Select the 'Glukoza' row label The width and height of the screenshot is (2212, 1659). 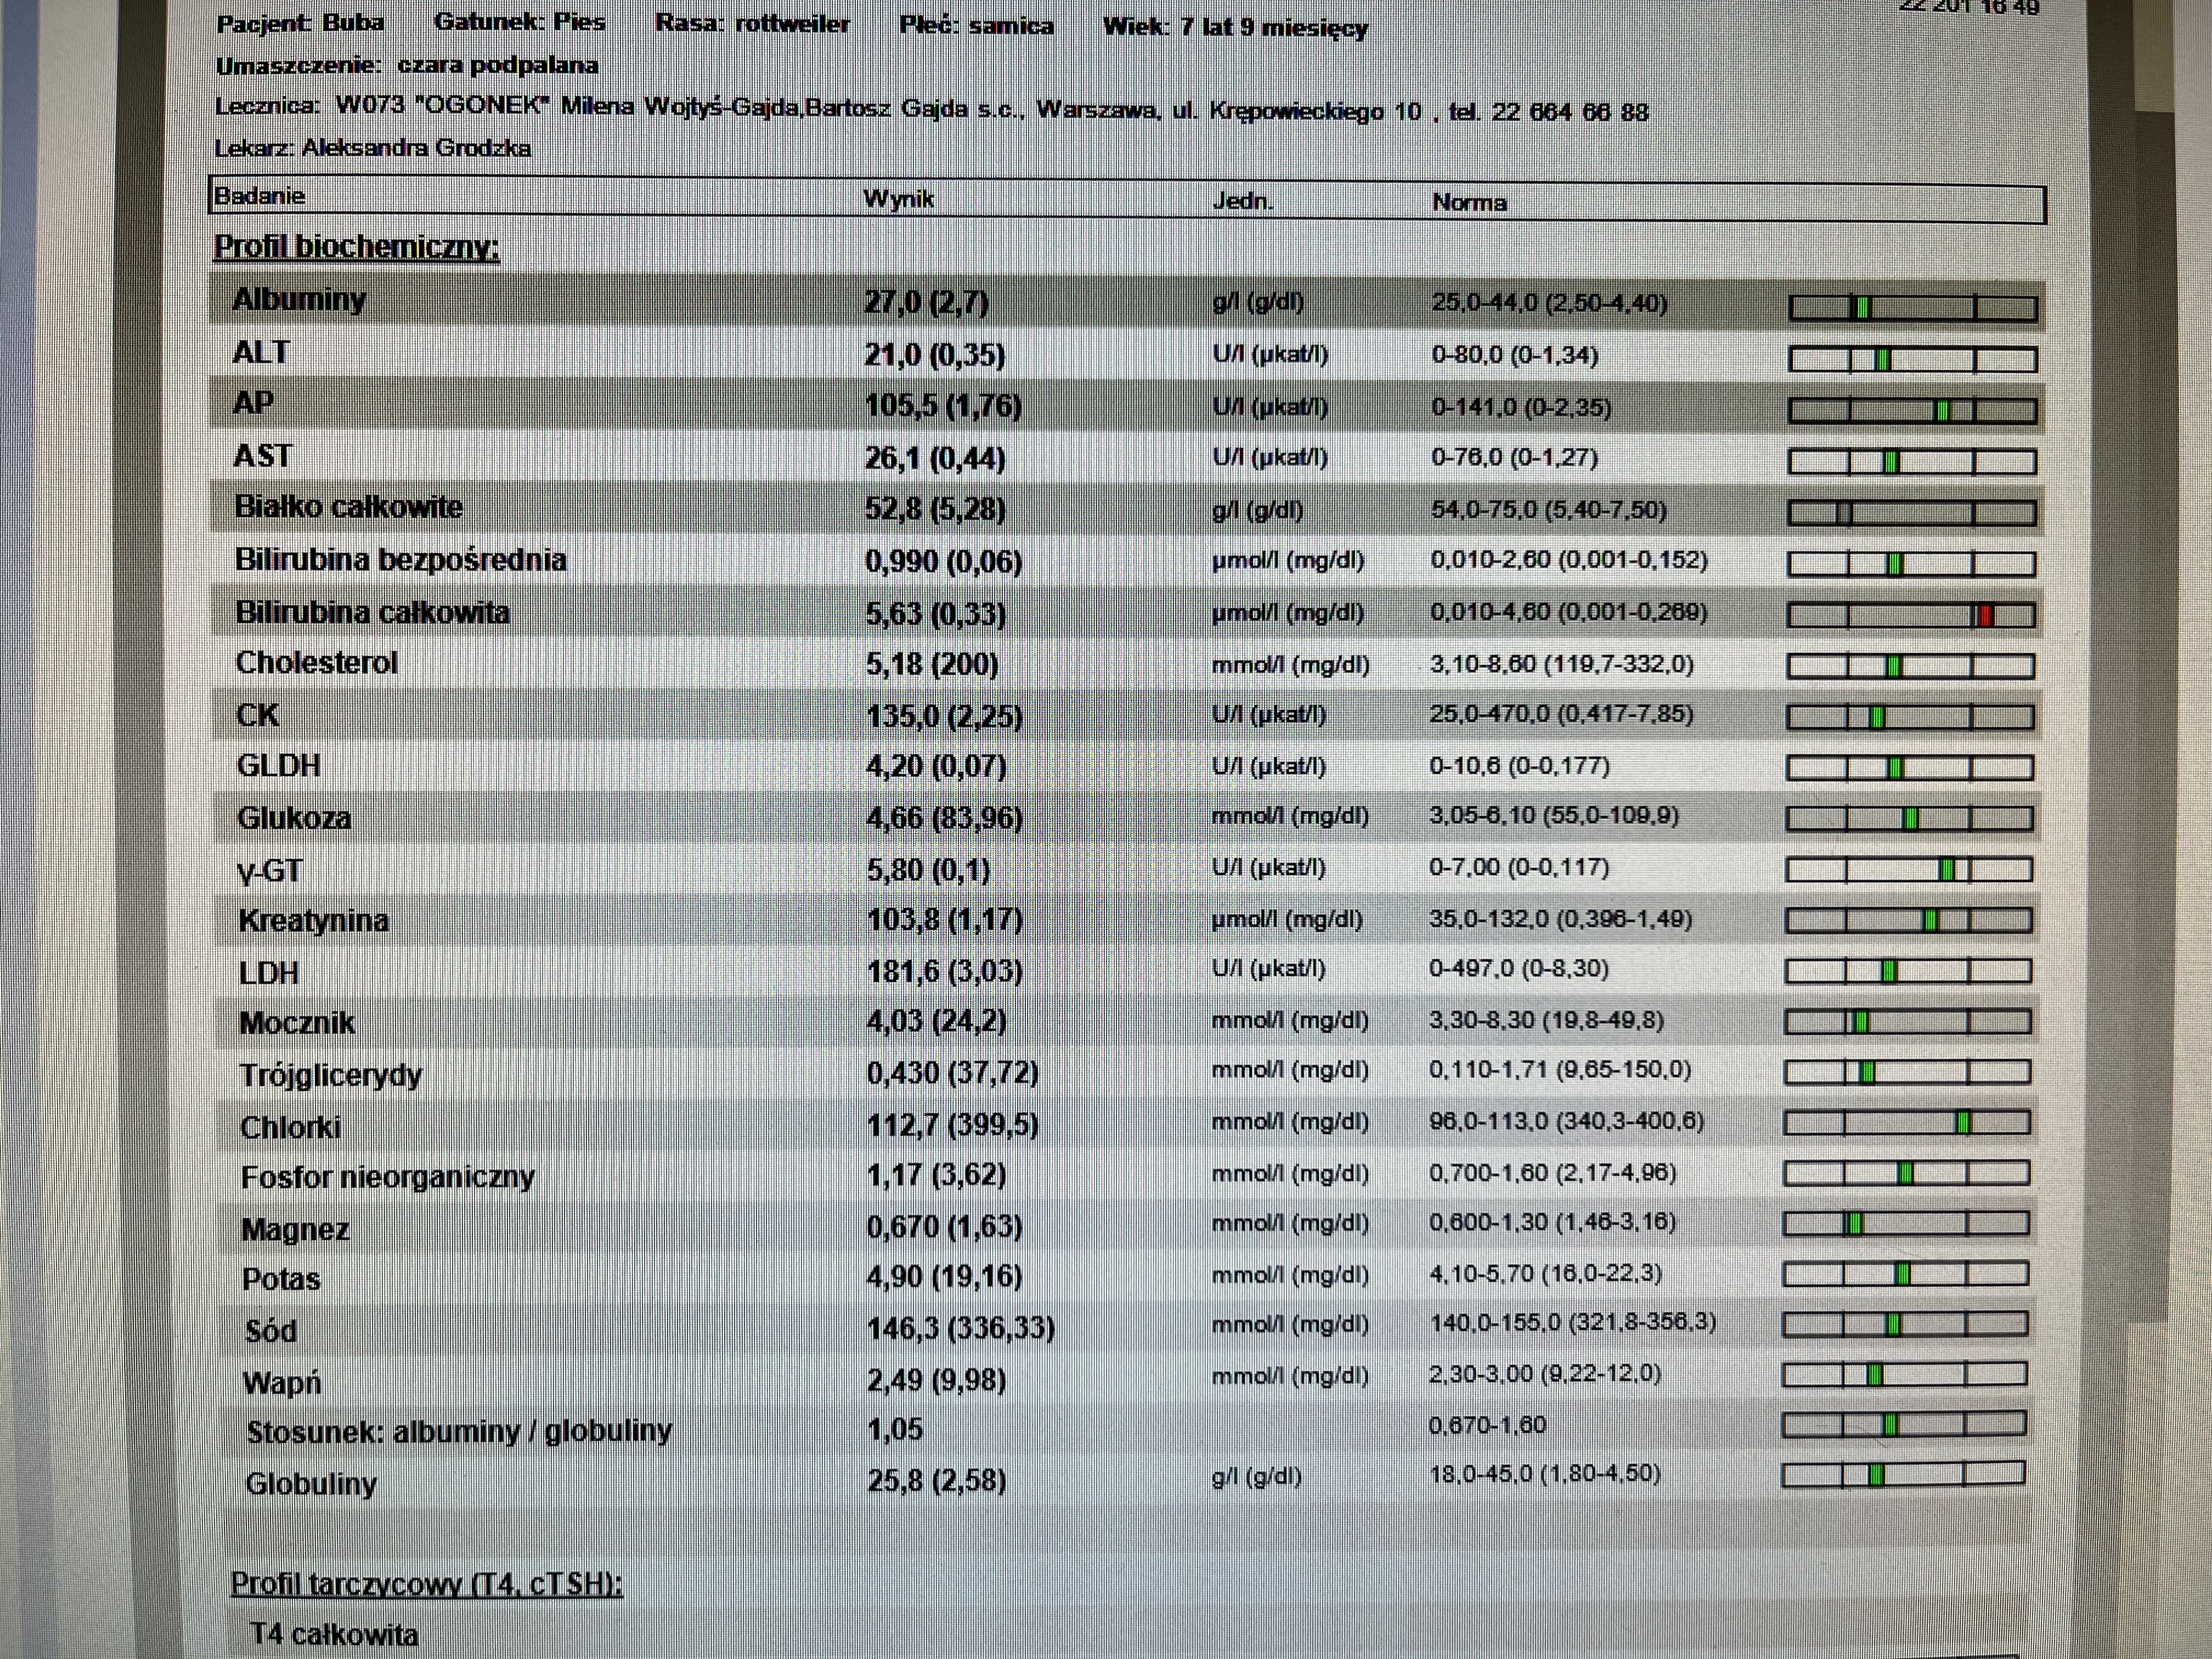click(x=294, y=818)
